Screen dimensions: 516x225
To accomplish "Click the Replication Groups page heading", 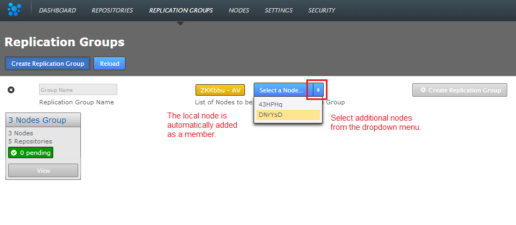I will (x=65, y=42).
